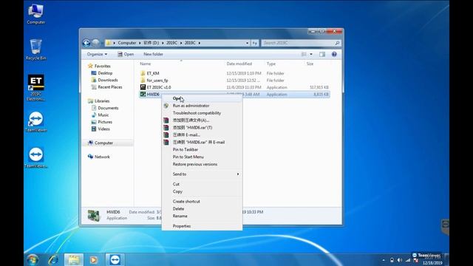473x266 pixels.
Task: Expand the Send to submenu
Action: click(x=202, y=174)
